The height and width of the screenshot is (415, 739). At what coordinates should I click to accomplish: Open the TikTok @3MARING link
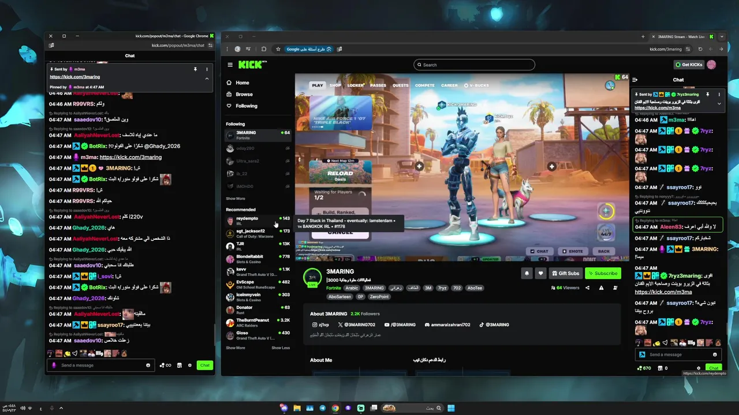pos(494,325)
